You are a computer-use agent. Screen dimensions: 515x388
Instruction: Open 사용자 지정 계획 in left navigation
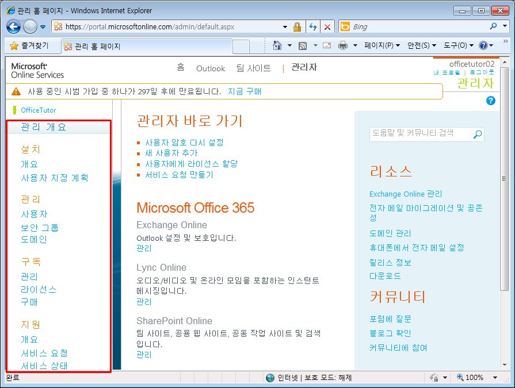(x=55, y=178)
